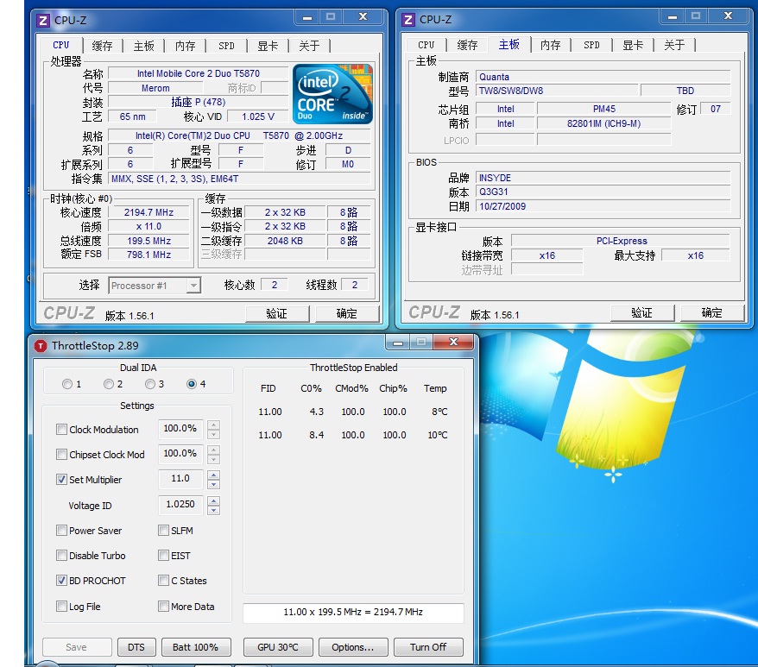
Task: Click the DTS button in ThrottleStop
Action: [x=136, y=647]
